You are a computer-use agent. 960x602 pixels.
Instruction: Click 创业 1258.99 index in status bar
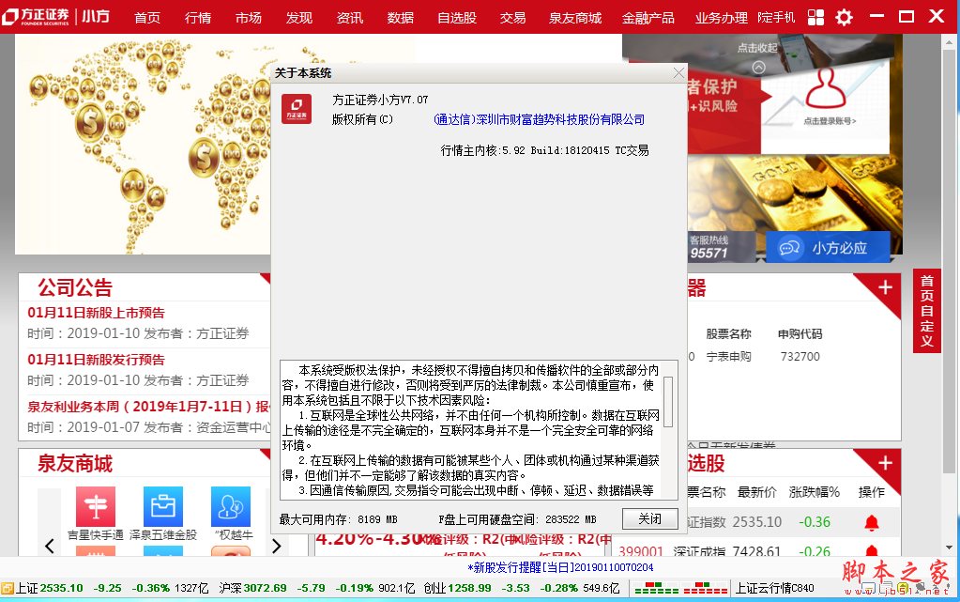click(x=458, y=589)
